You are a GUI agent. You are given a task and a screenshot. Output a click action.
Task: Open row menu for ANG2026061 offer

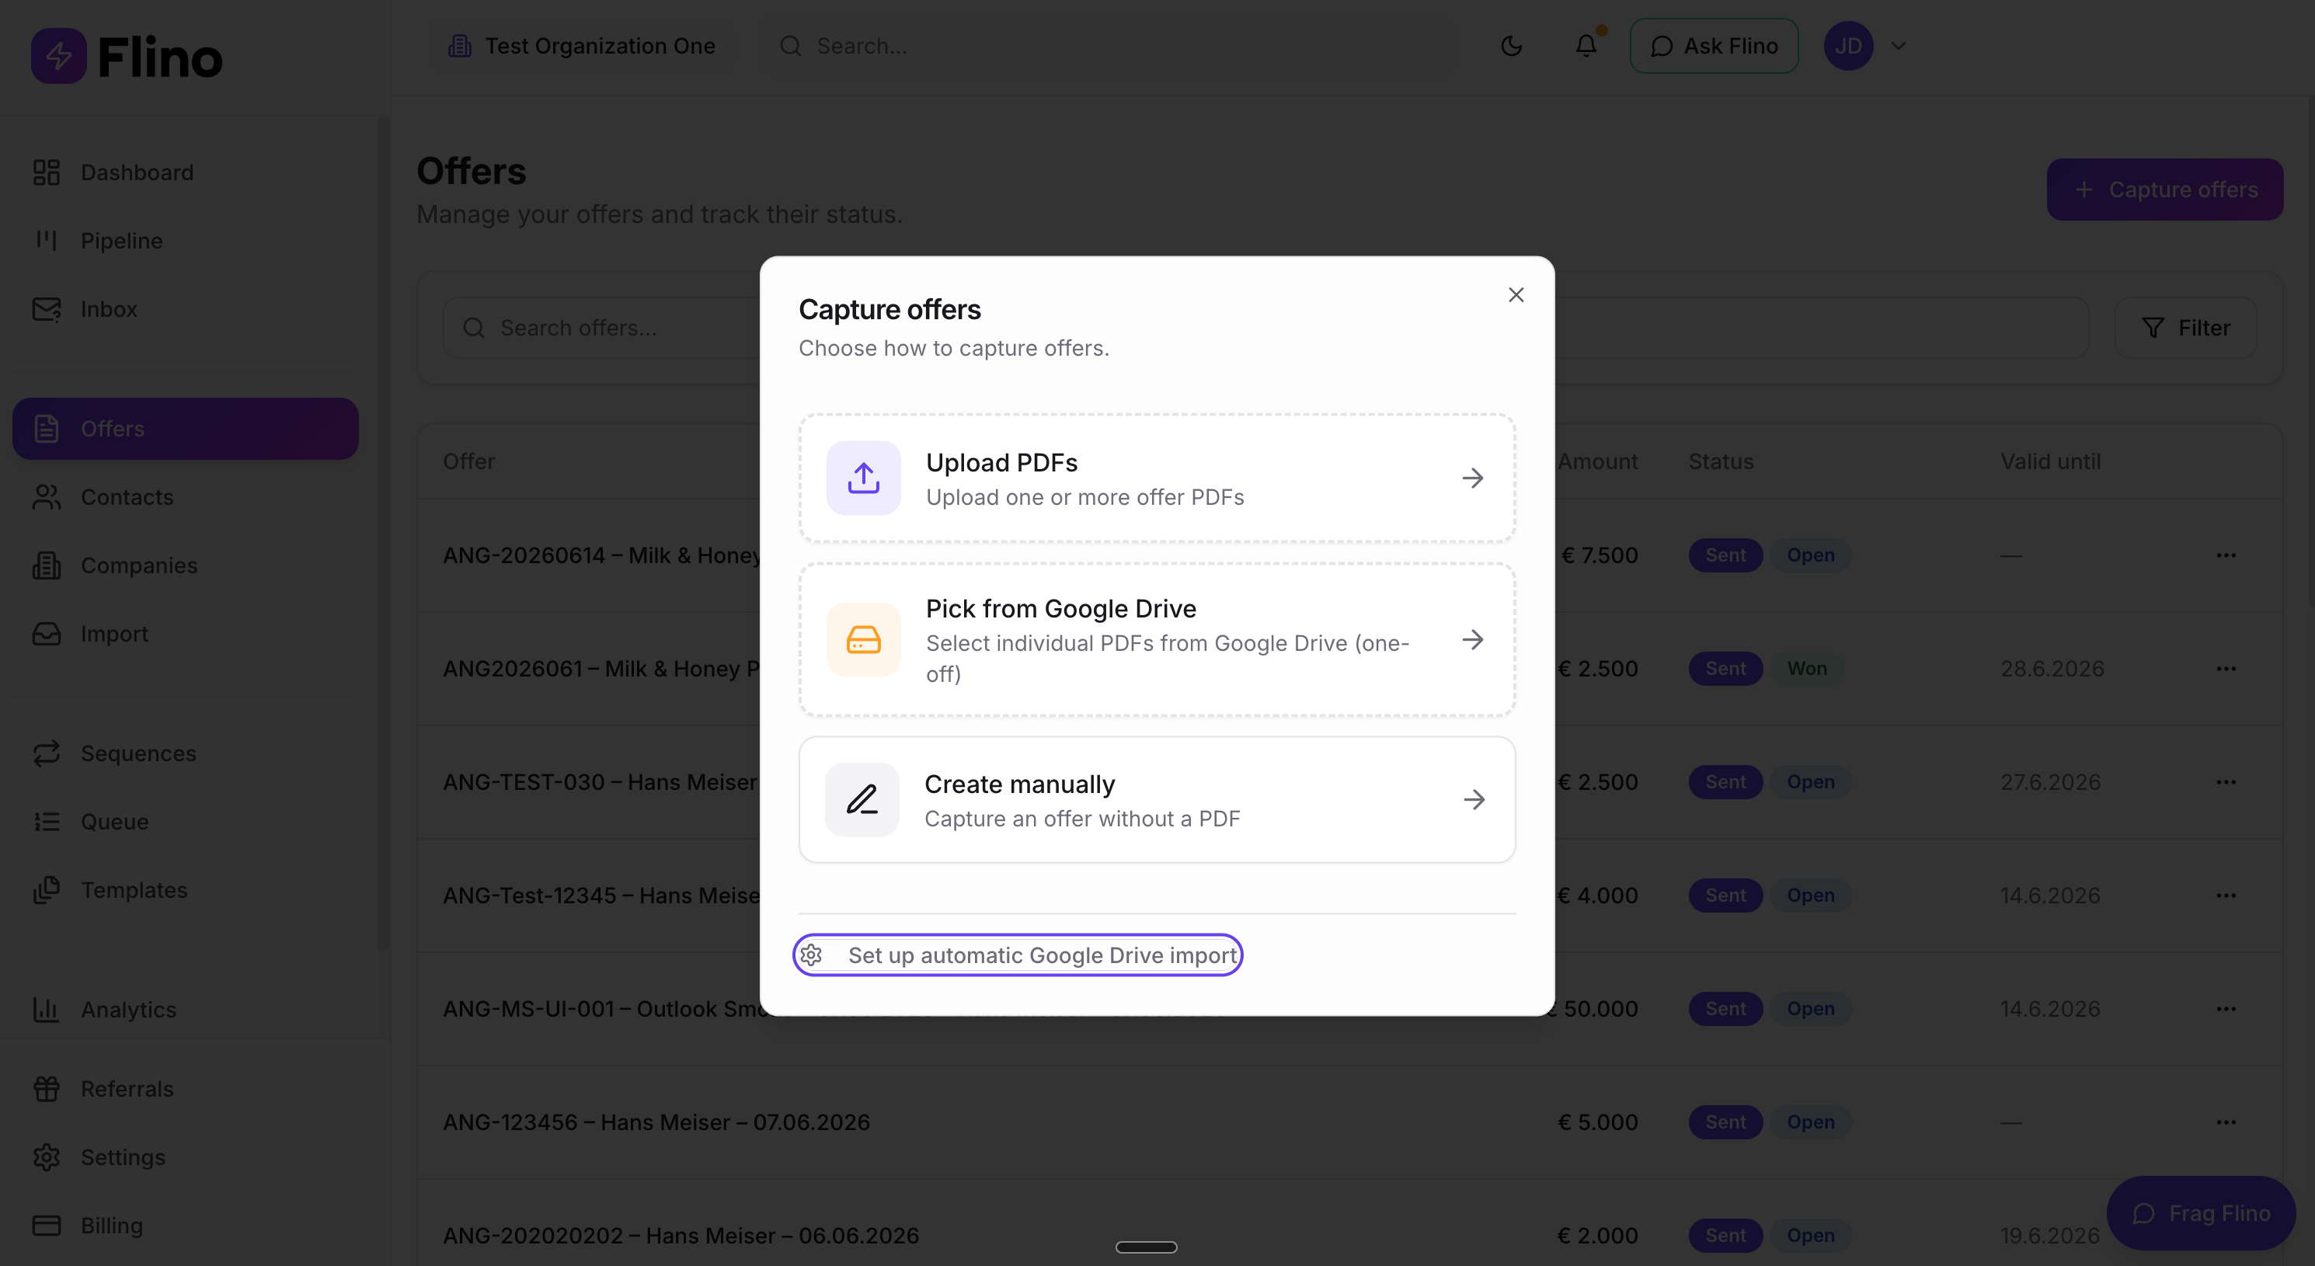pyautogui.click(x=2225, y=669)
